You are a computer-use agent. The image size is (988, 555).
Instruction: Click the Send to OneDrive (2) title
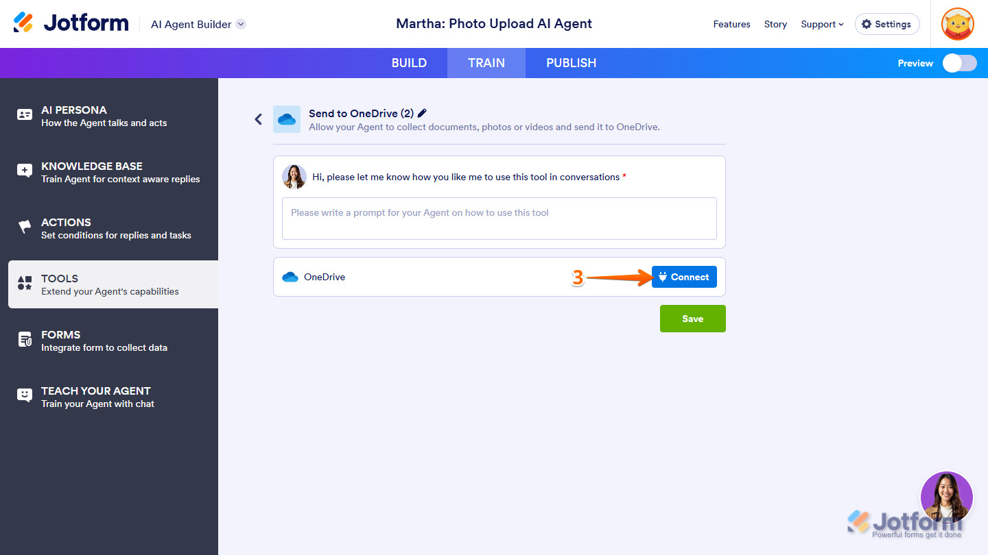pyautogui.click(x=361, y=114)
